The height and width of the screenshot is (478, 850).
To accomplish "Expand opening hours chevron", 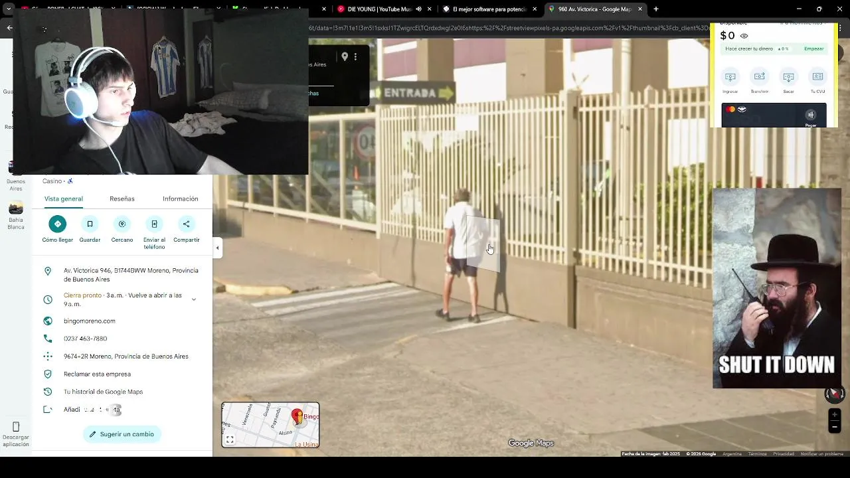I will pos(194,299).
